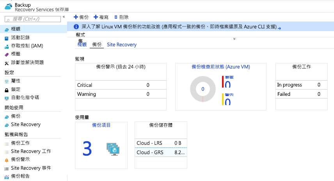The width and height of the screenshot is (334, 181).
Task: Click the 自動化指令碼 monitor icon
Action: [7, 98]
